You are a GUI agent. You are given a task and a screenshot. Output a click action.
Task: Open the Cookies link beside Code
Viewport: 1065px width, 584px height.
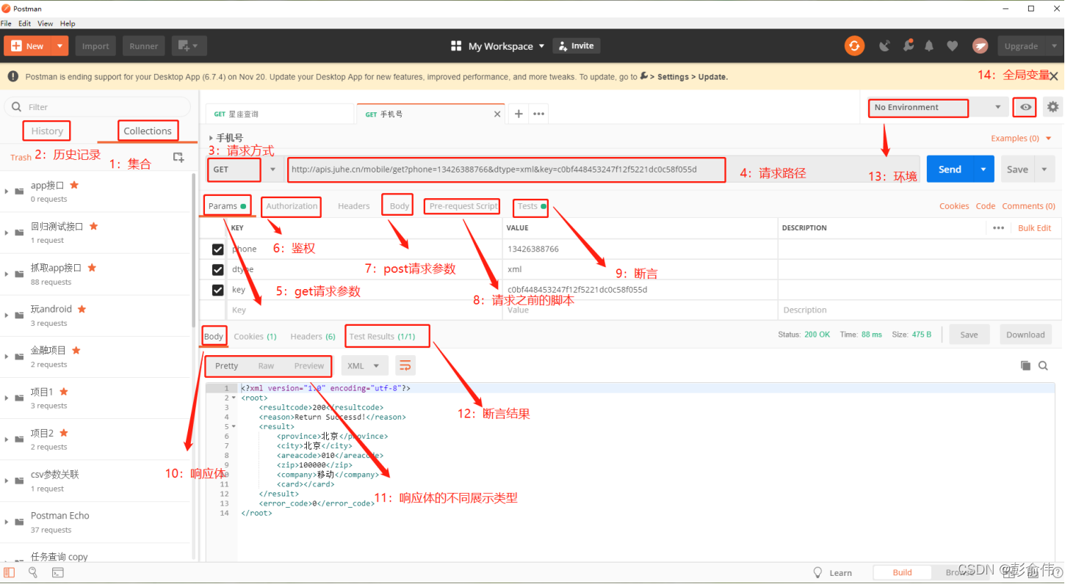954,206
